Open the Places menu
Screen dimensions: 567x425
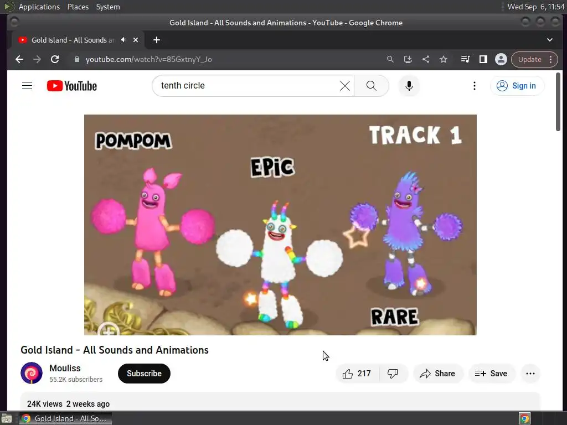click(x=78, y=7)
